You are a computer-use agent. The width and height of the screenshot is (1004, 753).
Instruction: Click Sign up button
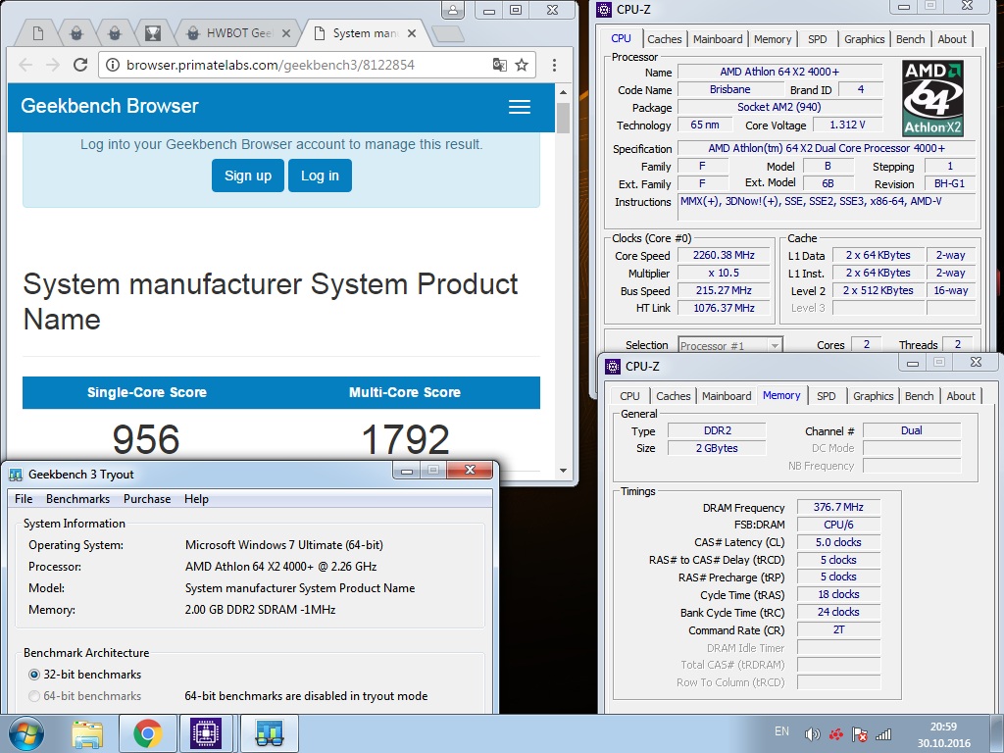pos(248,176)
